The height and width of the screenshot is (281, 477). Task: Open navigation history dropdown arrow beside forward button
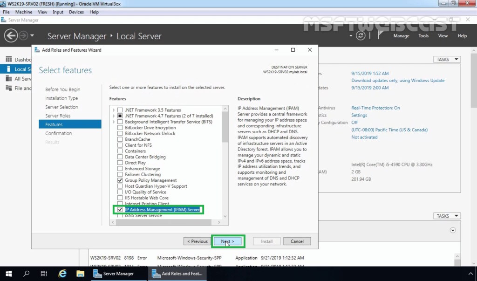tap(32, 35)
